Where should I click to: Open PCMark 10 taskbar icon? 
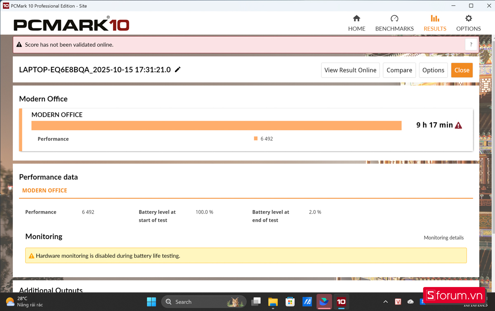[x=341, y=302]
